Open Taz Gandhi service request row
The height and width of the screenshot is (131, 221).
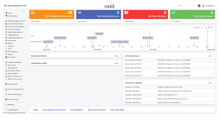pyautogui.click(x=169, y=87)
